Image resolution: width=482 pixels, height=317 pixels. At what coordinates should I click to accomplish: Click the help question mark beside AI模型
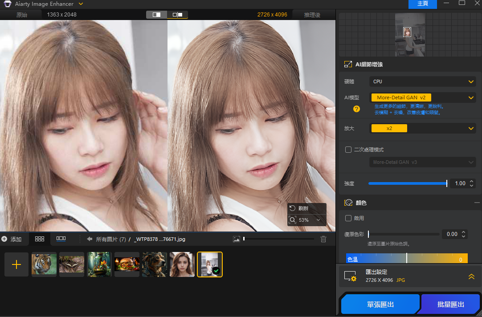(x=356, y=108)
